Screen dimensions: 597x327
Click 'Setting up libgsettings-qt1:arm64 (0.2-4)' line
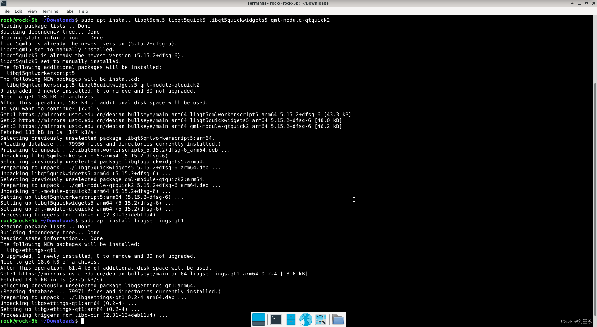point(70,309)
